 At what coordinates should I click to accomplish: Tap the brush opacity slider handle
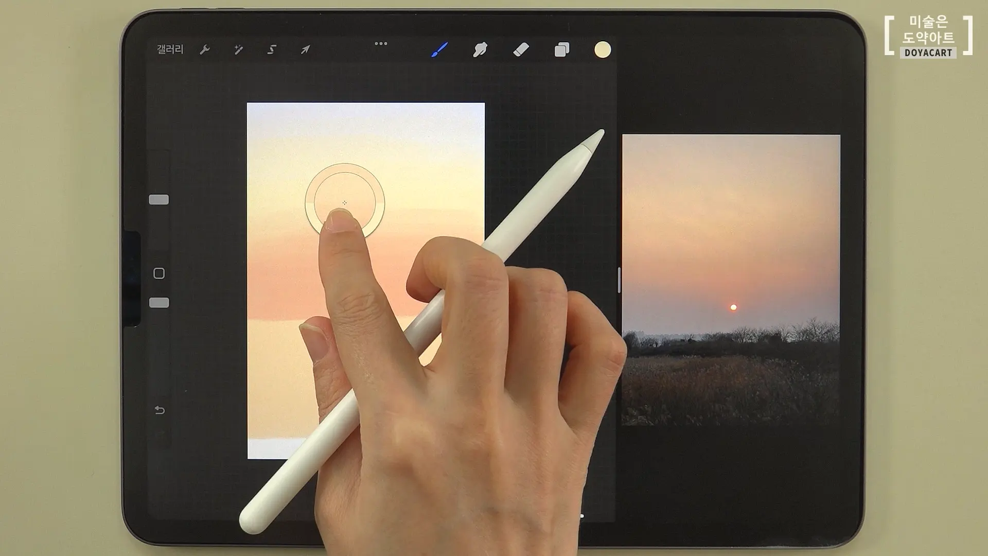[x=158, y=303]
